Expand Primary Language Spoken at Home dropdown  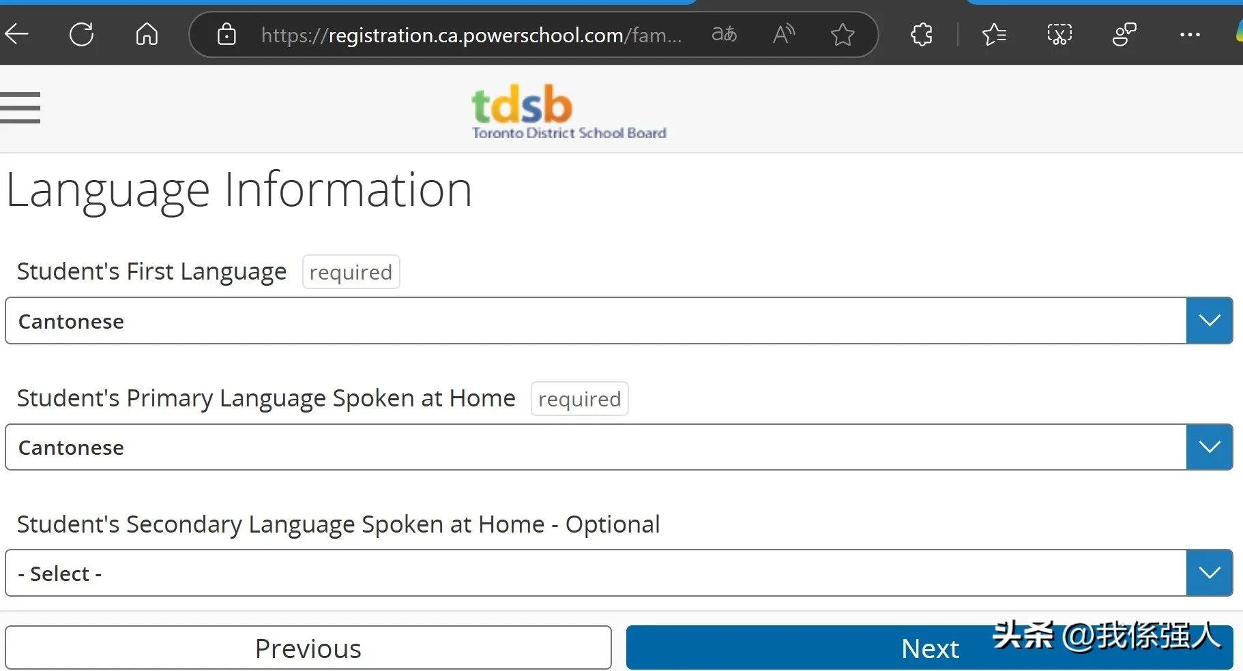pos(1209,447)
